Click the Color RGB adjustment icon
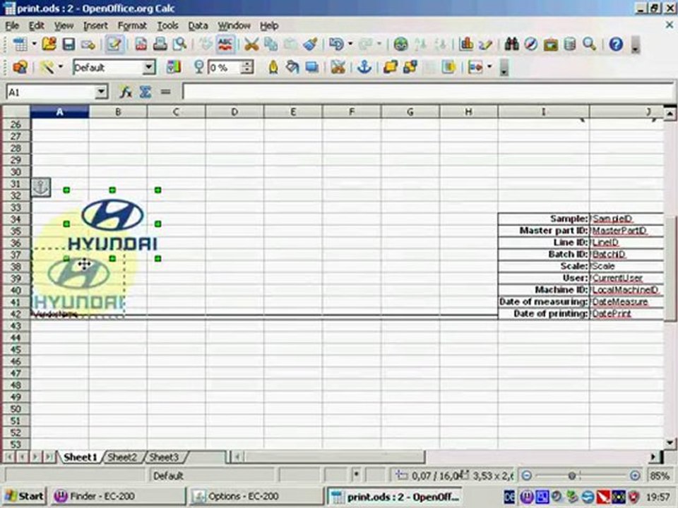Viewport: 678px width, 508px height. tap(174, 67)
